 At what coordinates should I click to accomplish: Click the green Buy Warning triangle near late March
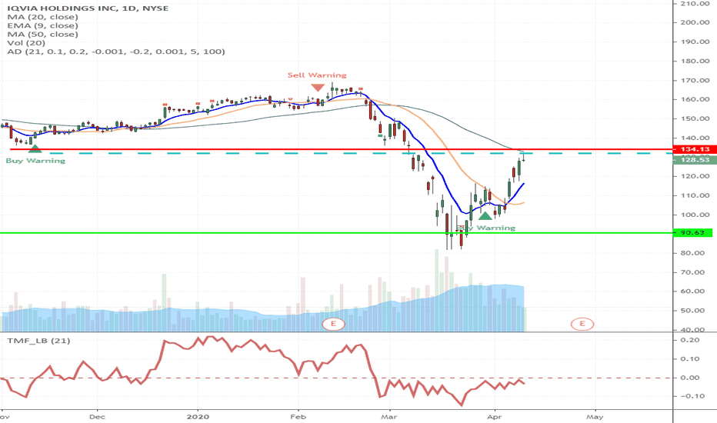[x=485, y=215]
